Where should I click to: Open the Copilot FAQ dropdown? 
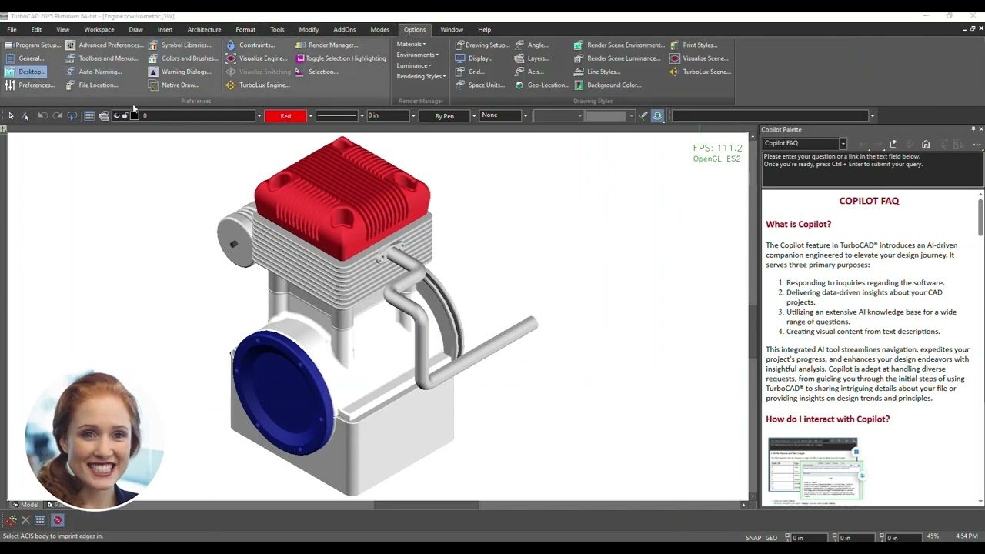point(843,144)
